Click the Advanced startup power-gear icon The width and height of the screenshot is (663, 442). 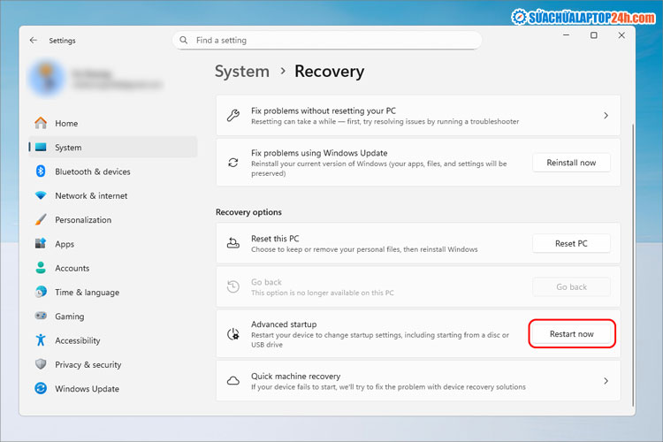[233, 334]
